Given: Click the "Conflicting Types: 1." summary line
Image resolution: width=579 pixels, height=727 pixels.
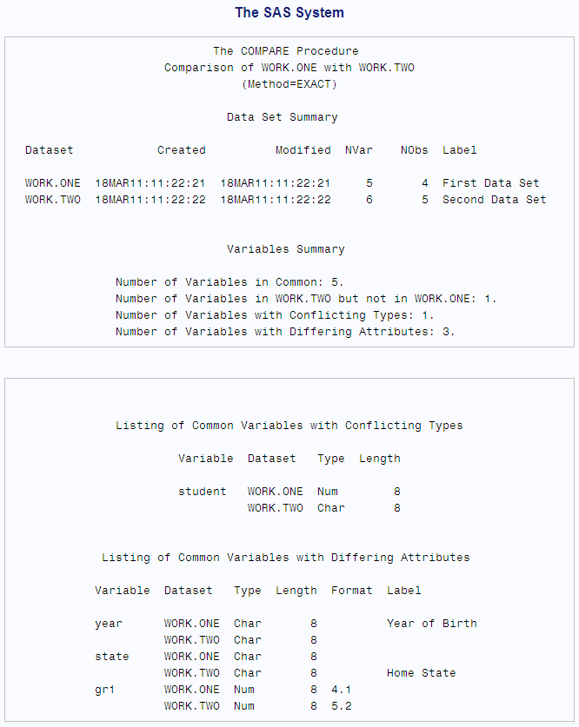Looking at the screenshot, I should (x=275, y=315).
